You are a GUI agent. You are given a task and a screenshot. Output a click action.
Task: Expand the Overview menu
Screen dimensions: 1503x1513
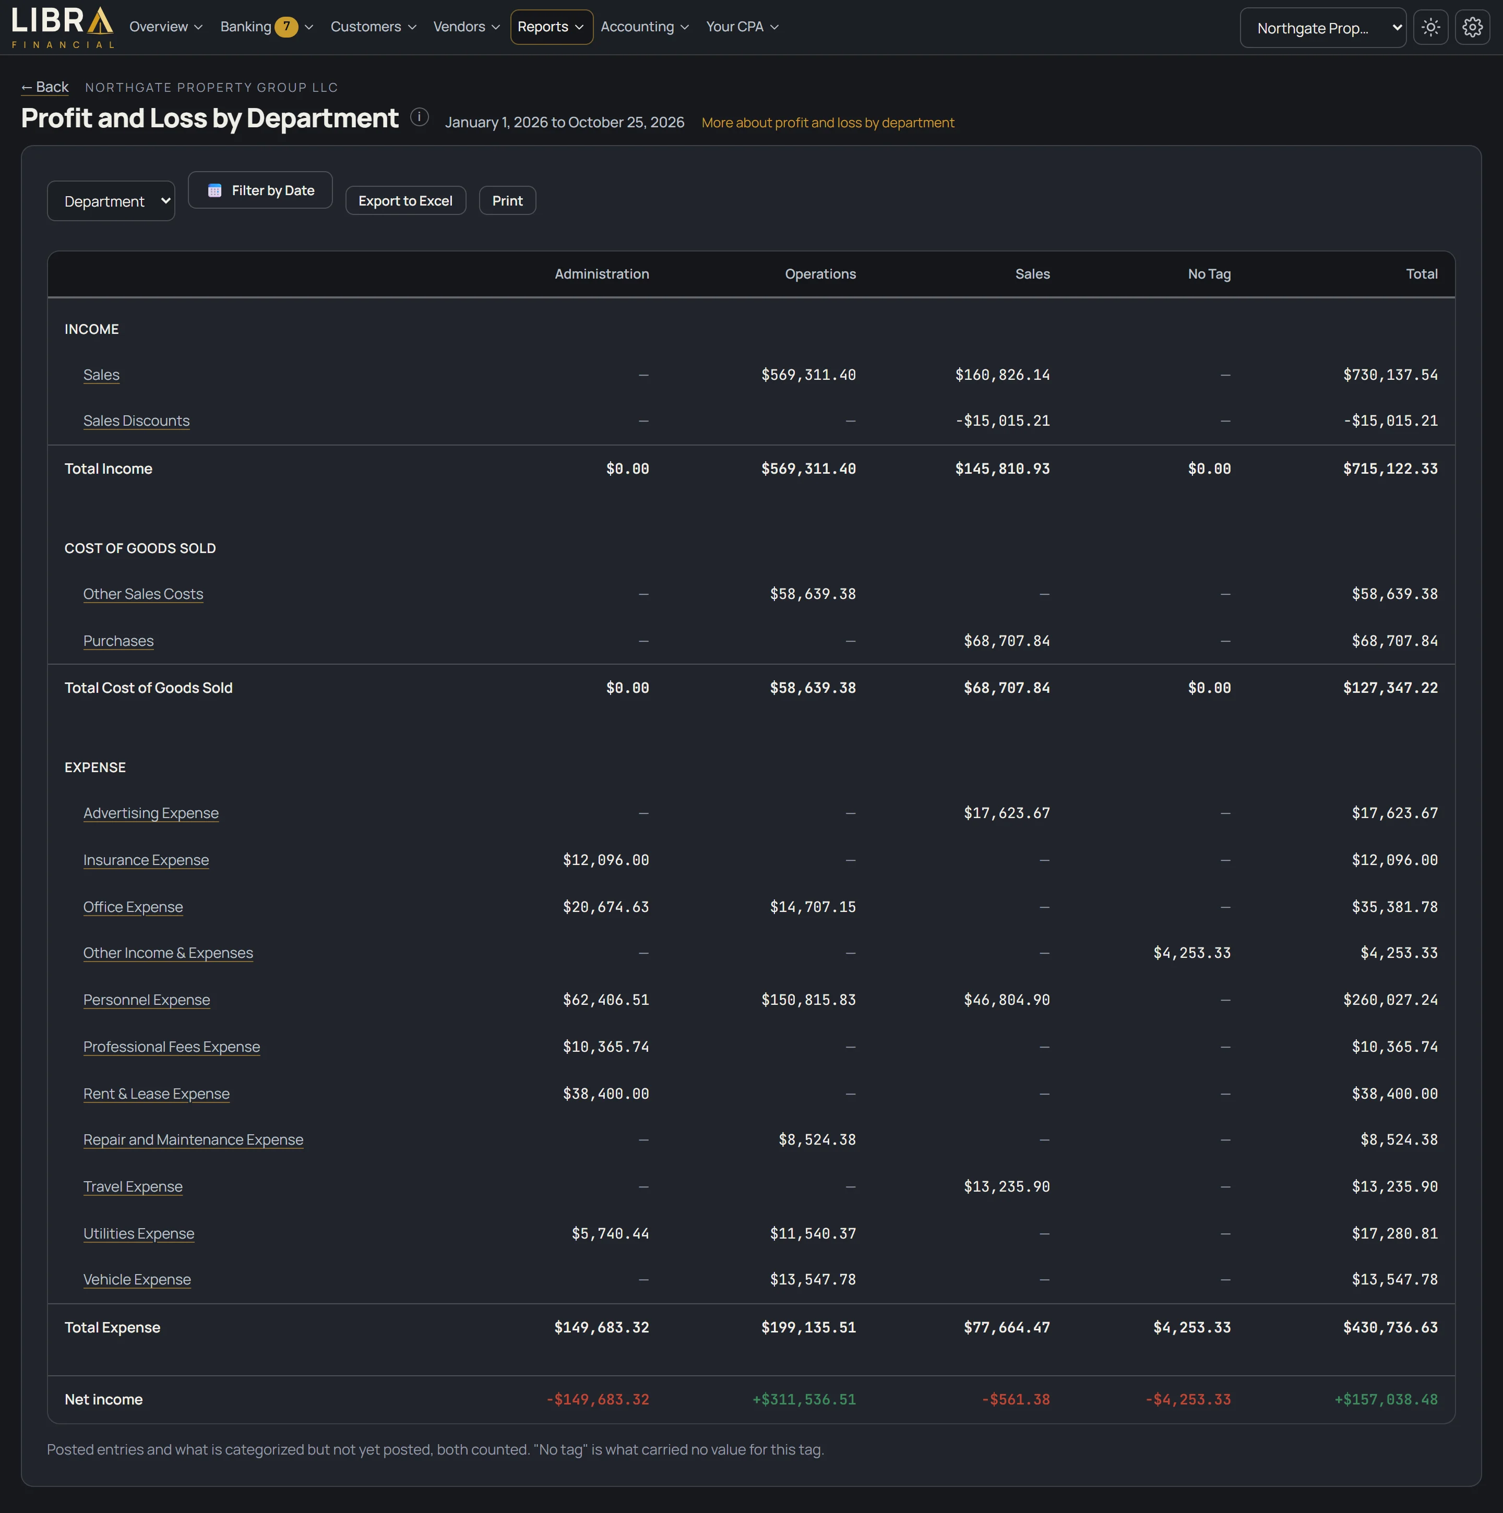(x=165, y=27)
